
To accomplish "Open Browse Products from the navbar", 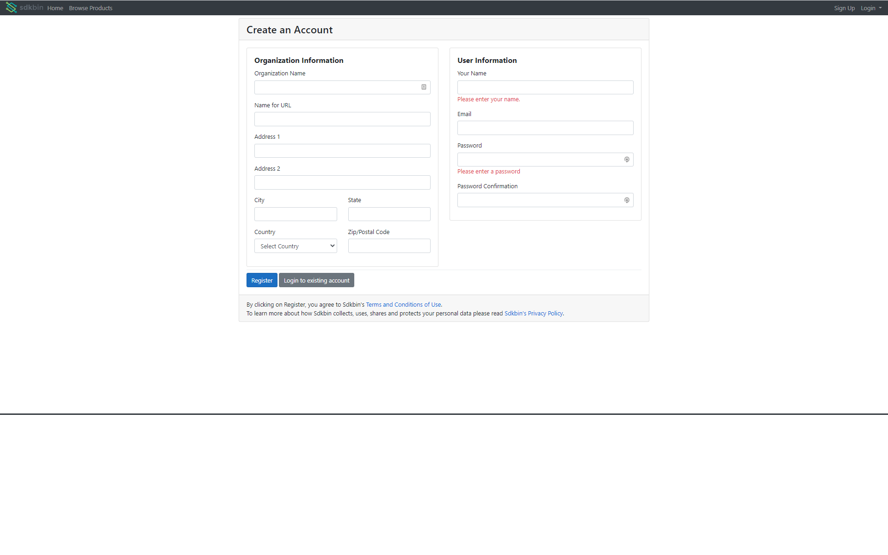I will pyautogui.click(x=90, y=8).
